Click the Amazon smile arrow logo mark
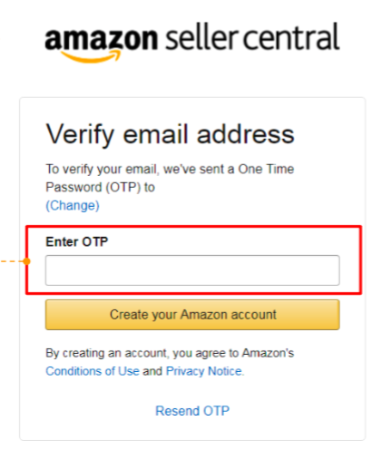 click(x=91, y=56)
